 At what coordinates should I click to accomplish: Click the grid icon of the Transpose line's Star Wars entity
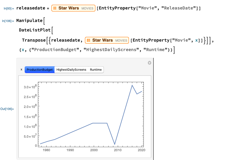[89, 40]
